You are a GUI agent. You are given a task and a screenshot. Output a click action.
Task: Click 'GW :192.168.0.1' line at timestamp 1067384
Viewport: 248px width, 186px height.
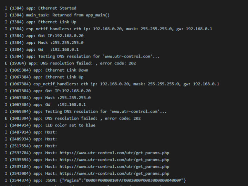pyautogui.click(x=45, y=105)
